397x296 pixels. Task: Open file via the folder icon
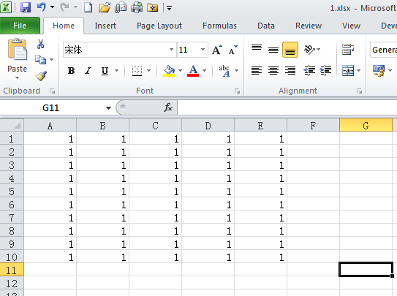tap(105, 7)
